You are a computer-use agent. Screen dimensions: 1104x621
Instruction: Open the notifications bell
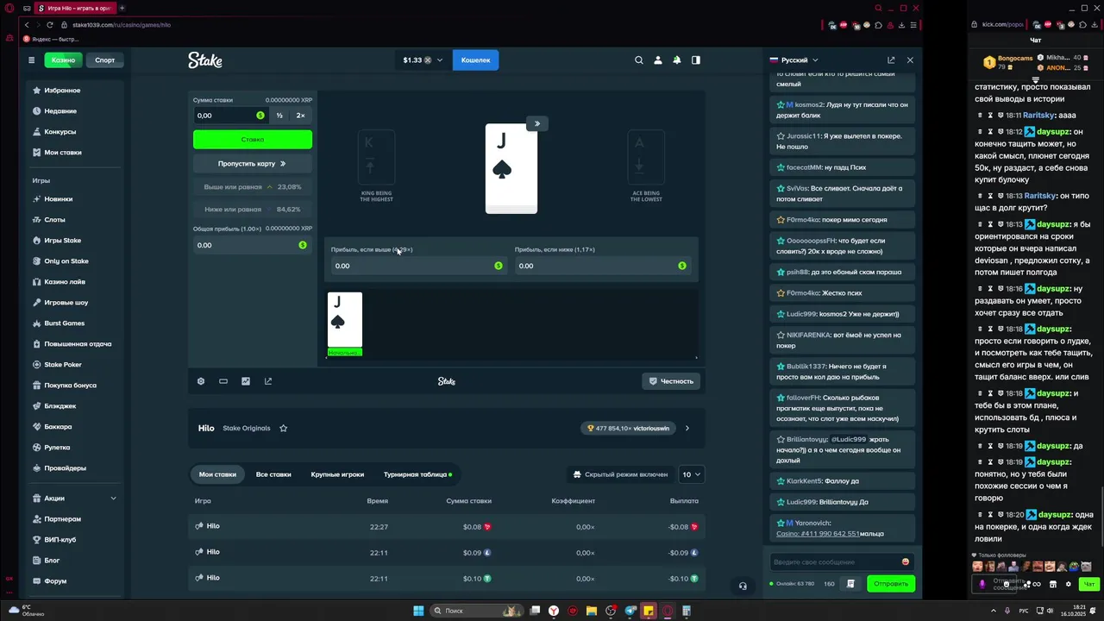coord(677,60)
